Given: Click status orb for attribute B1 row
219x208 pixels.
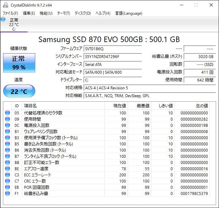Looking at the screenshot, I should pyautogui.click(x=7, y=131).
